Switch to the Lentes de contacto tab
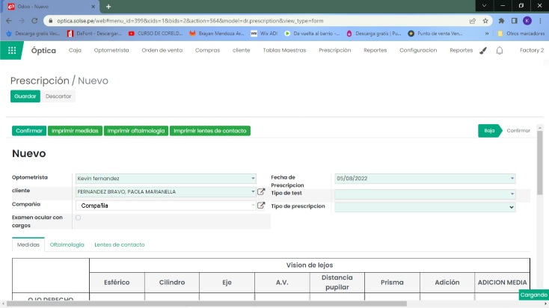This screenshot has width=549, height=308. click(x=119, y=244)
